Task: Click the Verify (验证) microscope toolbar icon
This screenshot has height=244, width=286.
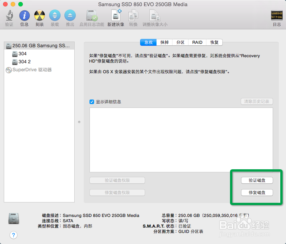Action: pyautogui.click(x=9, y=15)
